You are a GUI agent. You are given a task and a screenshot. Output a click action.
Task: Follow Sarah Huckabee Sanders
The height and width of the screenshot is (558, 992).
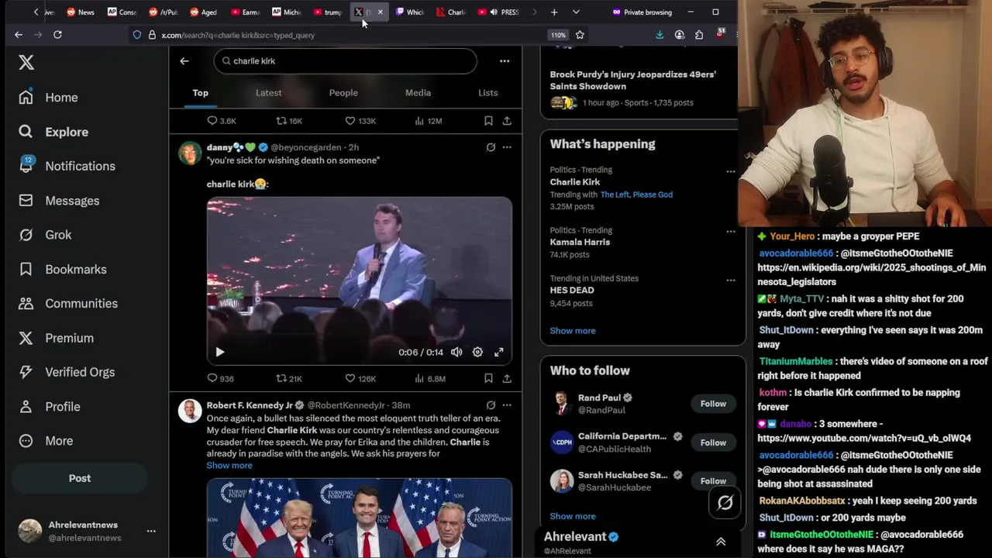[x=713, y=481]
